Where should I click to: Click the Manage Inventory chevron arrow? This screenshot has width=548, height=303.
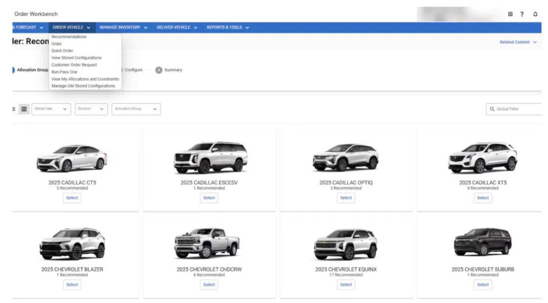(x=146, y=27)
